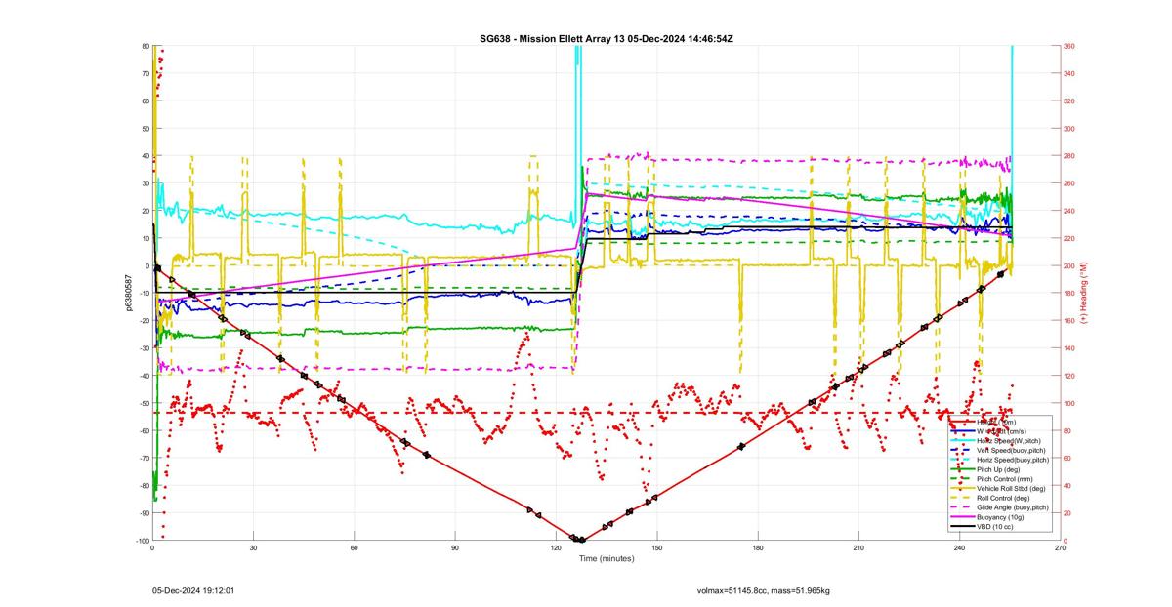The width and height of the screenshot is (1172, 607).
Task: Click x-axis tick label '270'
Action: (x=1060, y=549)
